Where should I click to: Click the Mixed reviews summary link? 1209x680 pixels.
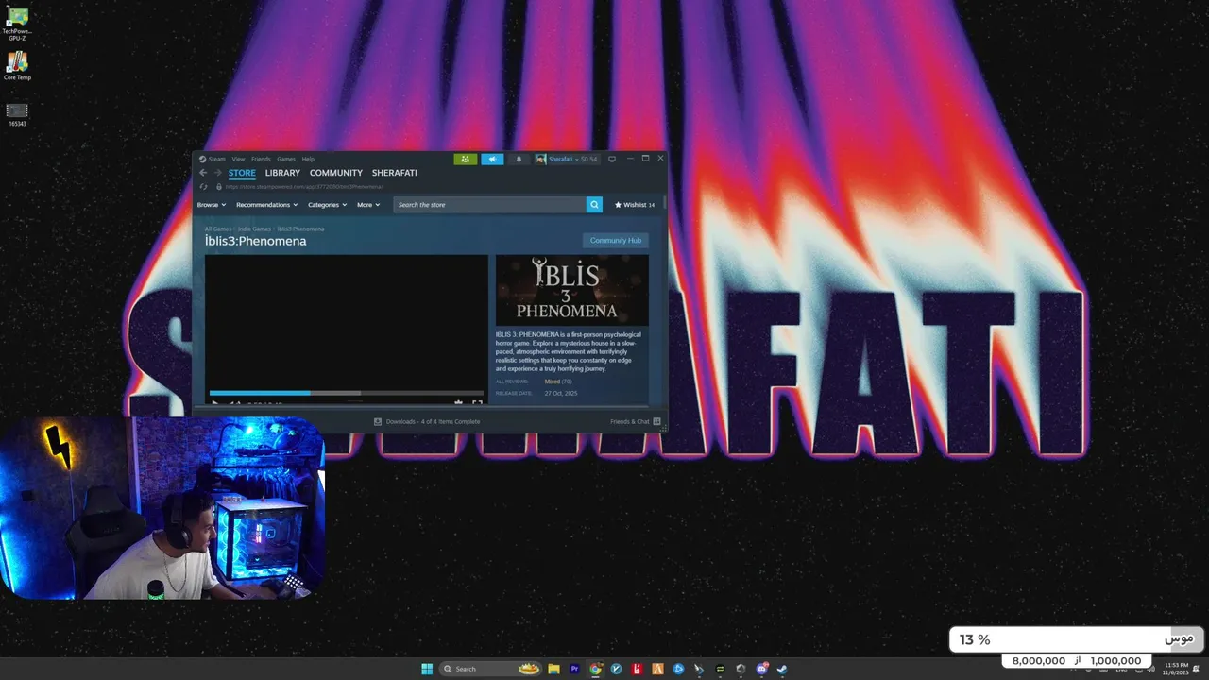tap(558, 382)
